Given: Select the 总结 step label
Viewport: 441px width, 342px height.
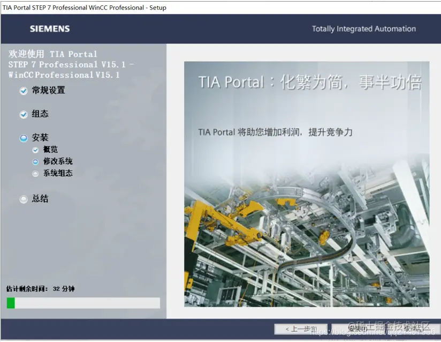Looking at the screenshot, I should click(x=40, y=199).
